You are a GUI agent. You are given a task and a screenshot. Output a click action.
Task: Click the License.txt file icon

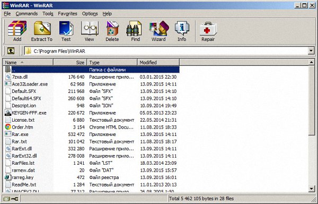point(8,120)
